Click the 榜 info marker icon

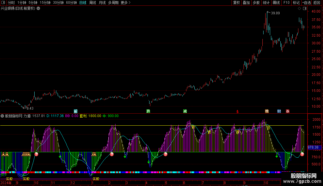(267, 111)
